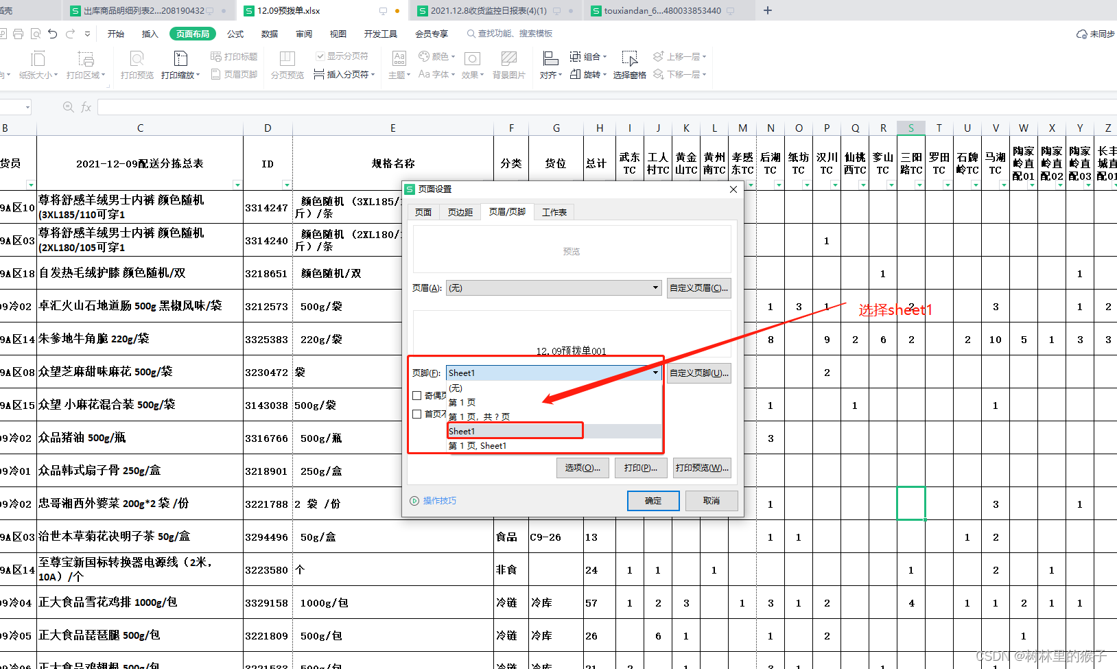Click the undo arrow icon

tap(53, 34)
